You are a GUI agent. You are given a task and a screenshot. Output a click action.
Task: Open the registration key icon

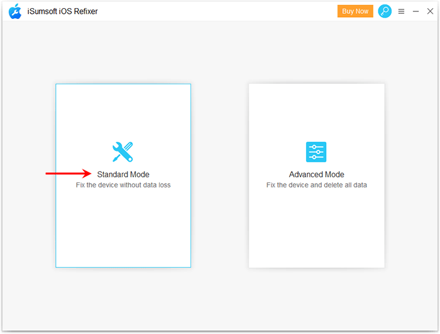(x=385, y=11)
